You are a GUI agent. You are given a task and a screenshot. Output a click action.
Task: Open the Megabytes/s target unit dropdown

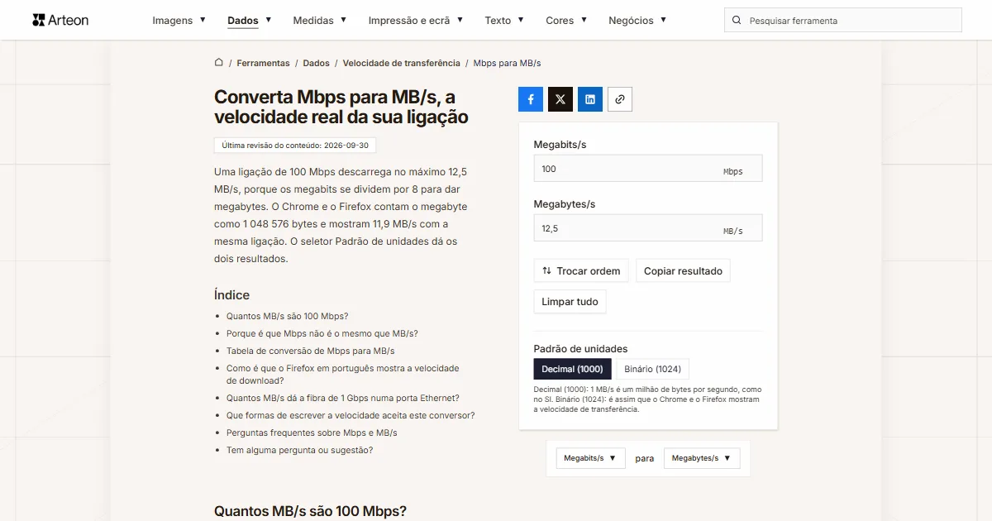coord(702,458)
